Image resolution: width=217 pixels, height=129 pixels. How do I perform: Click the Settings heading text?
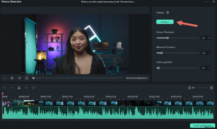pyautogui.click(x=160, y=13)
